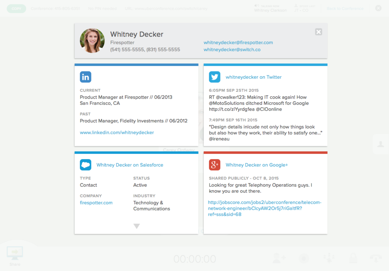The image size is (389, 271).
Task: Click the San Francisco, CA location text
Action: click(x=100, y=103)
